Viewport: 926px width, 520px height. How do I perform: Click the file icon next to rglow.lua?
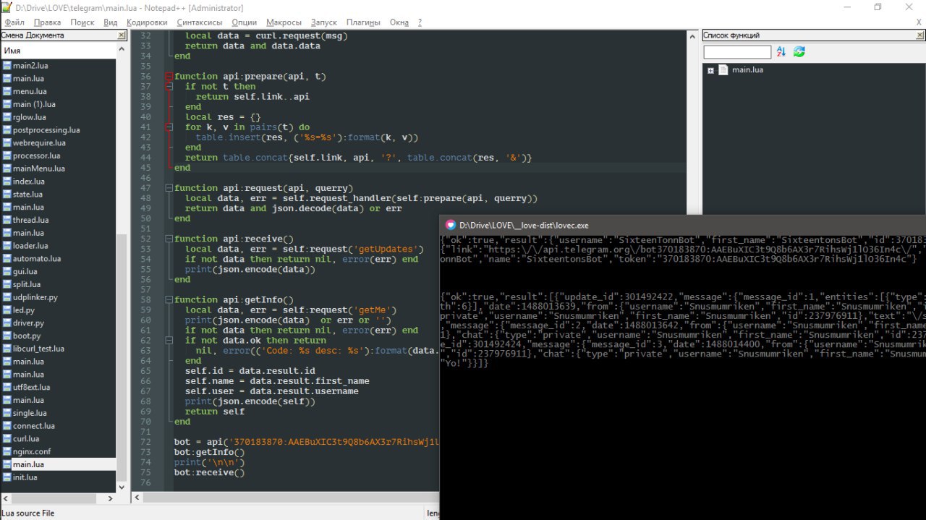7,117
